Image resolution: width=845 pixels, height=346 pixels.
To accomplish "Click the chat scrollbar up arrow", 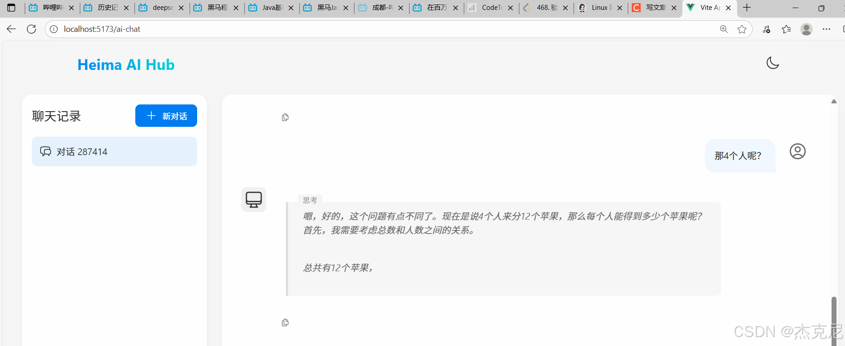I will tap(834, 101).
